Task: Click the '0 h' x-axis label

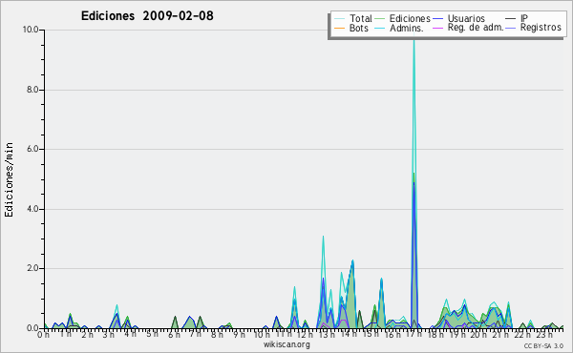Action: click(x=44, y=335)
